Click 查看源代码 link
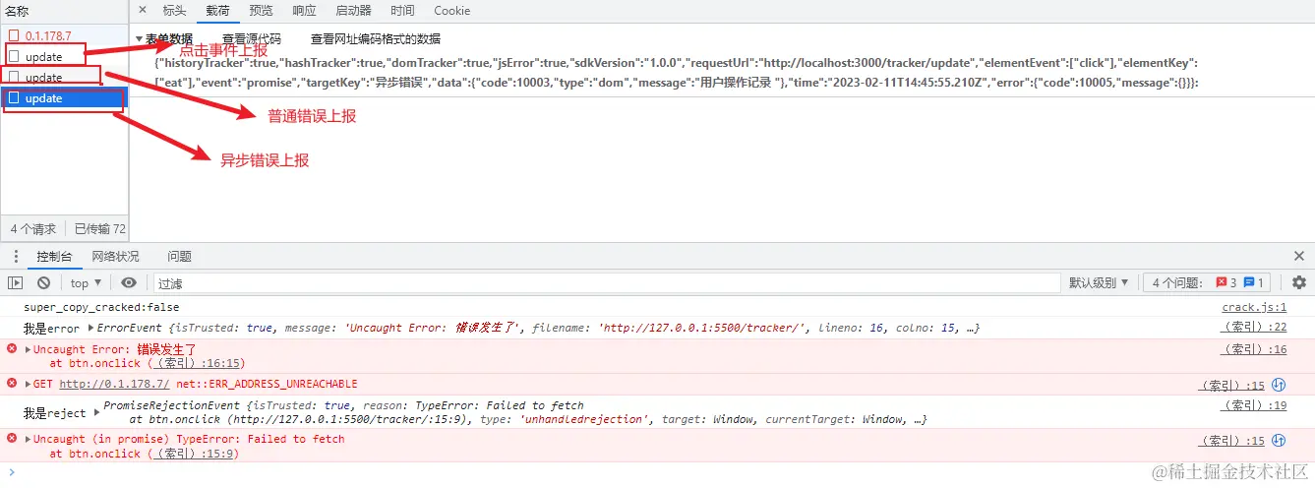Viewport: 1315px width, 488px height. 252,39
